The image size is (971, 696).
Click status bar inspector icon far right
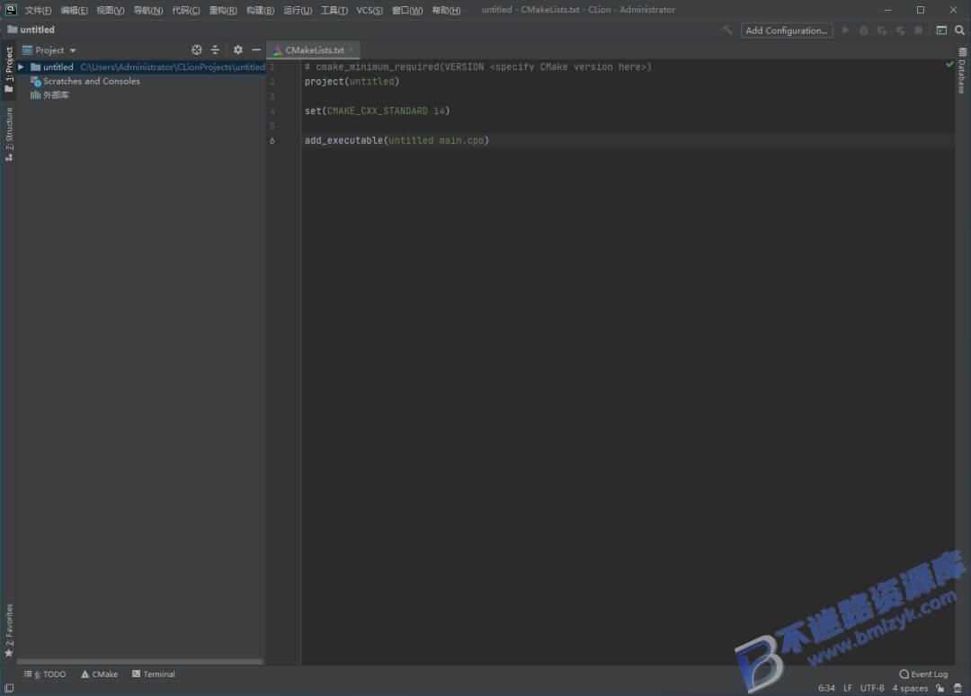coord(958,689)
